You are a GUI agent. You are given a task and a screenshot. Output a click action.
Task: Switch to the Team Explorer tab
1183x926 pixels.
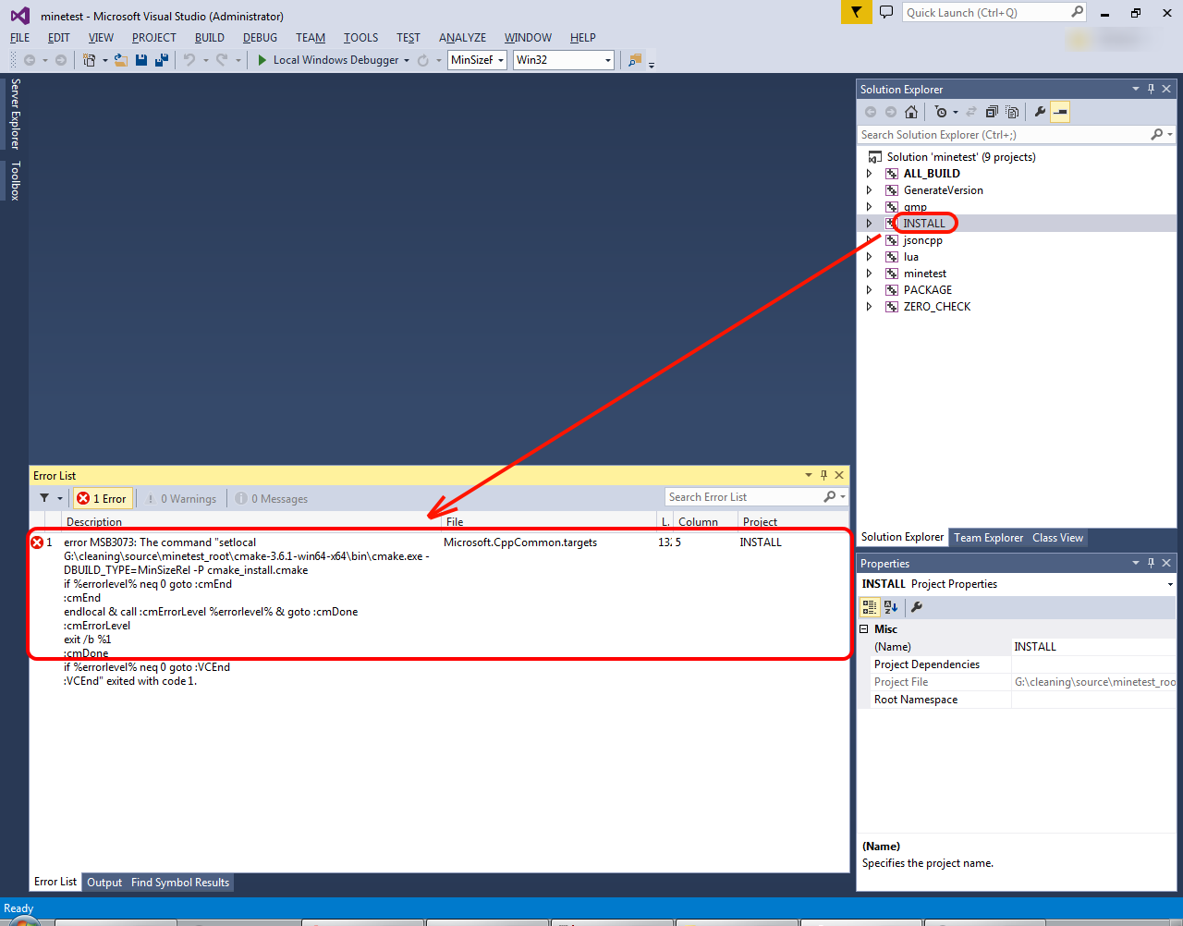pos(988,538)
